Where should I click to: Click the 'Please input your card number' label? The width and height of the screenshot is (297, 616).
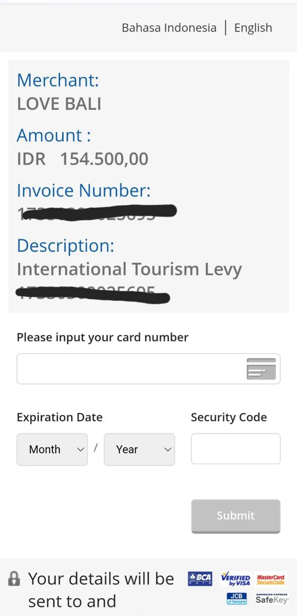click(103, 337)
